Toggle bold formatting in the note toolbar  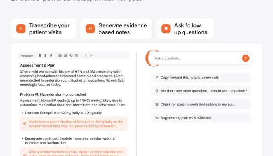(40, 55)
